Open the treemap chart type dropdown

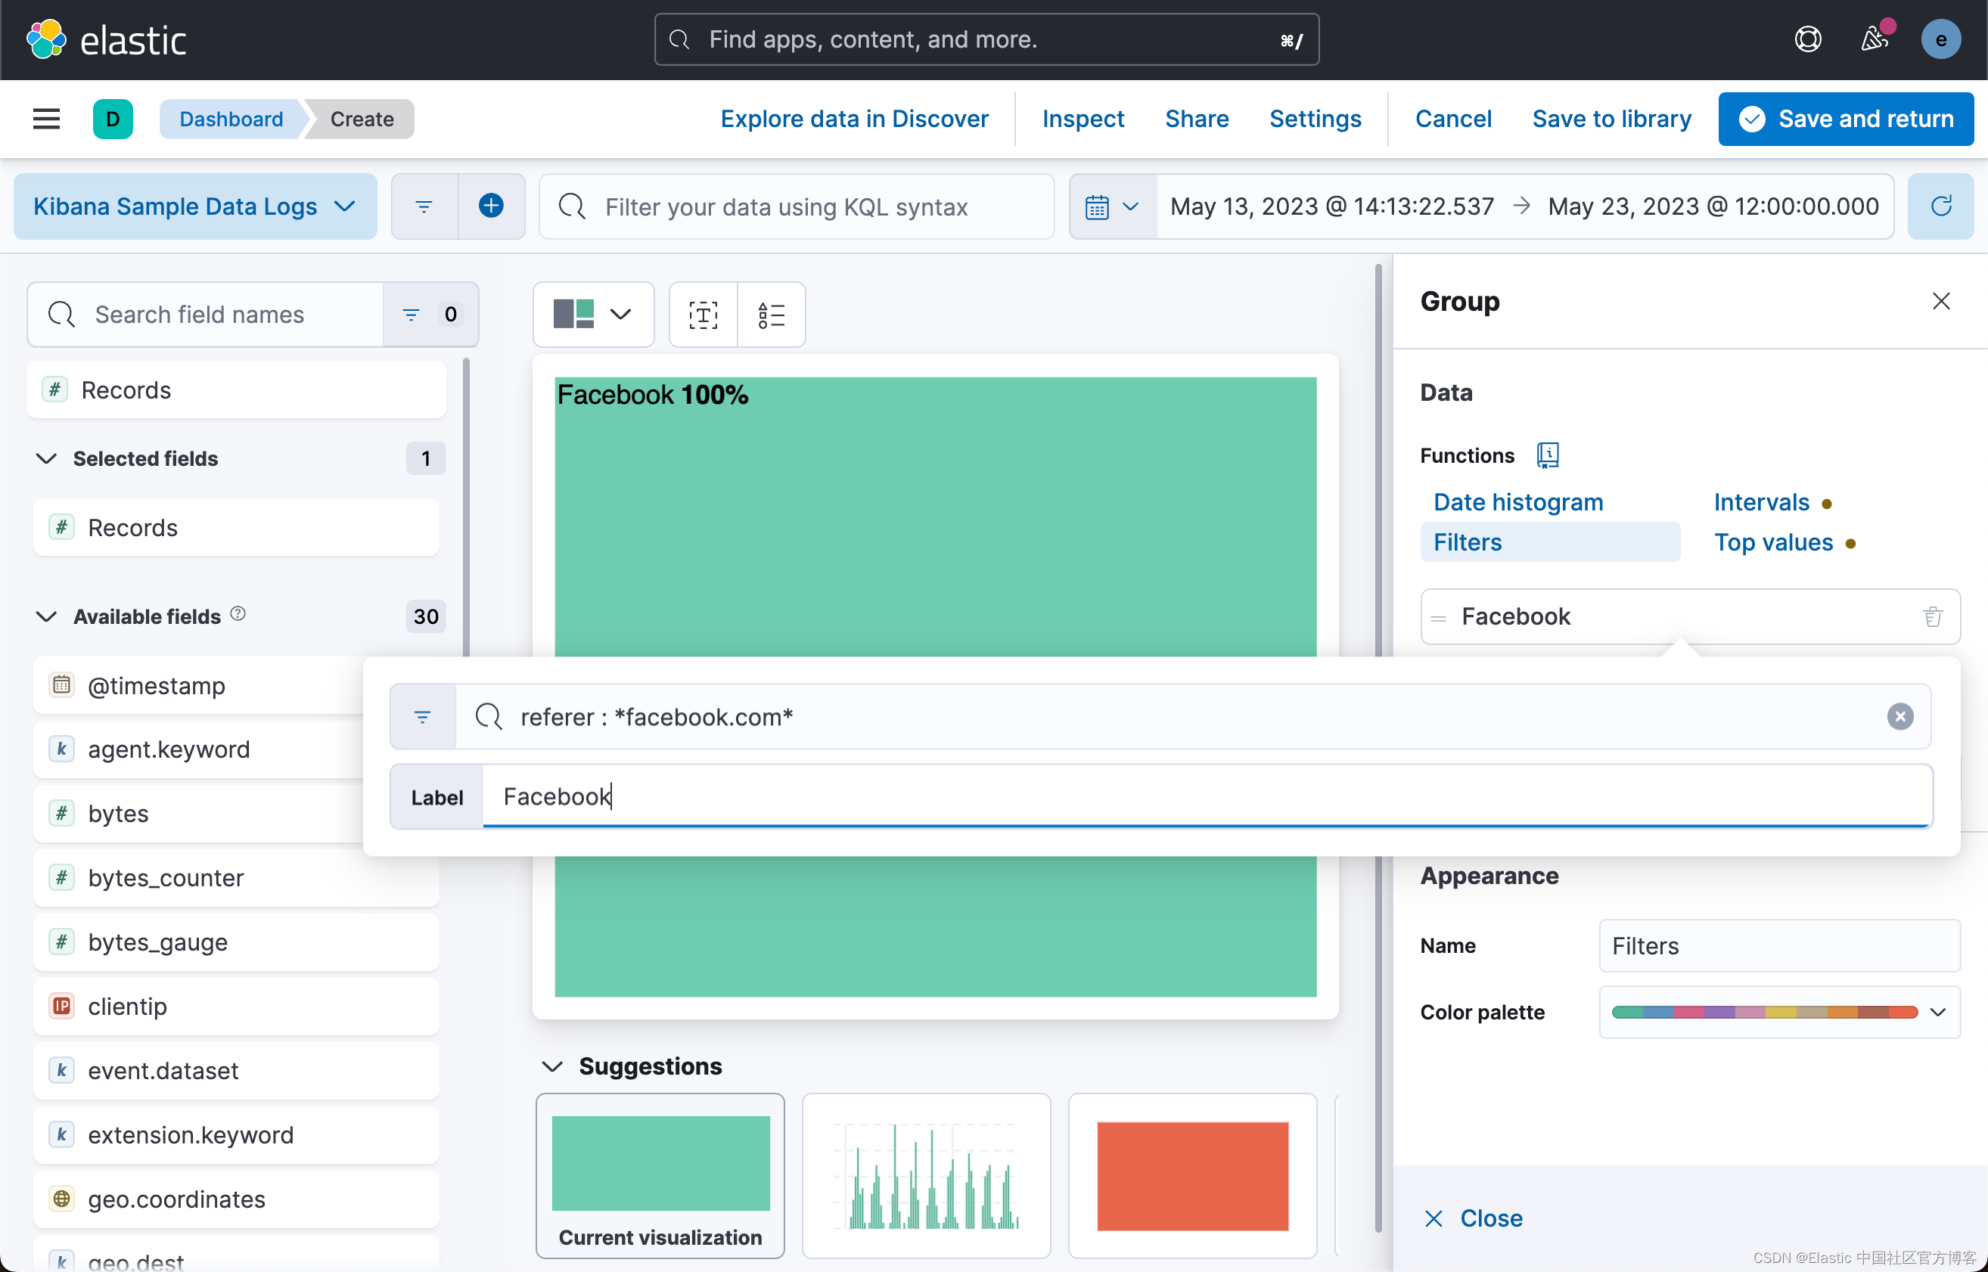pos(593,315)
